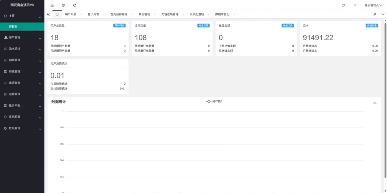This screenshot has width=387, height=193.
Task: Open the tab actions dropdown arrow
Action: [383, 14]
